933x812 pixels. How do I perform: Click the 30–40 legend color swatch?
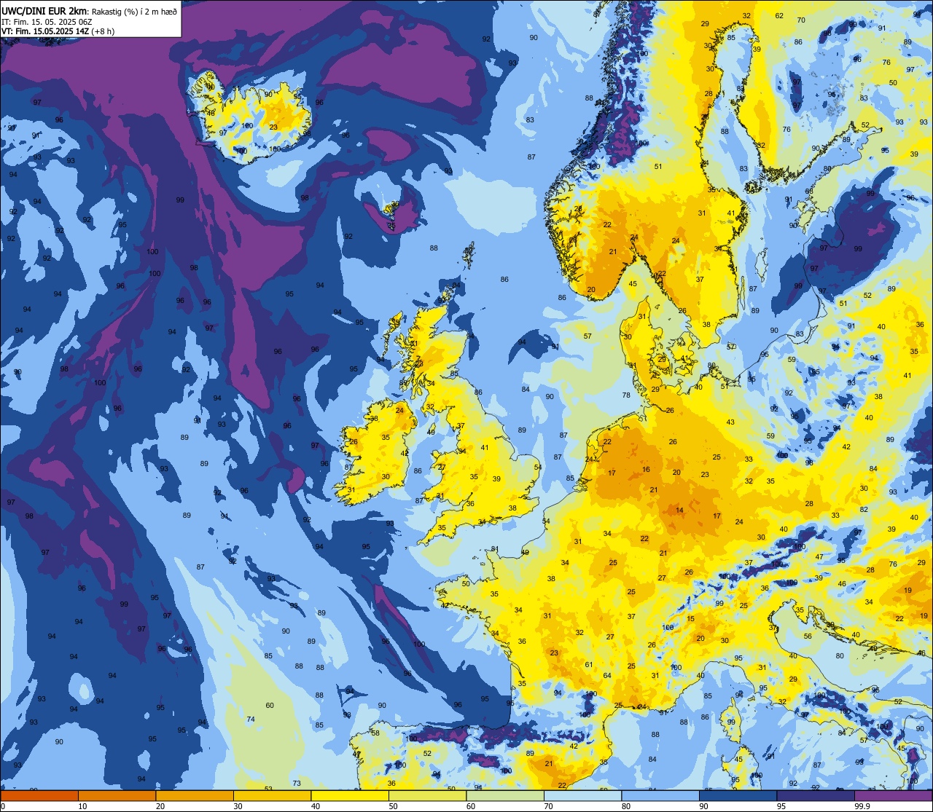272,795
